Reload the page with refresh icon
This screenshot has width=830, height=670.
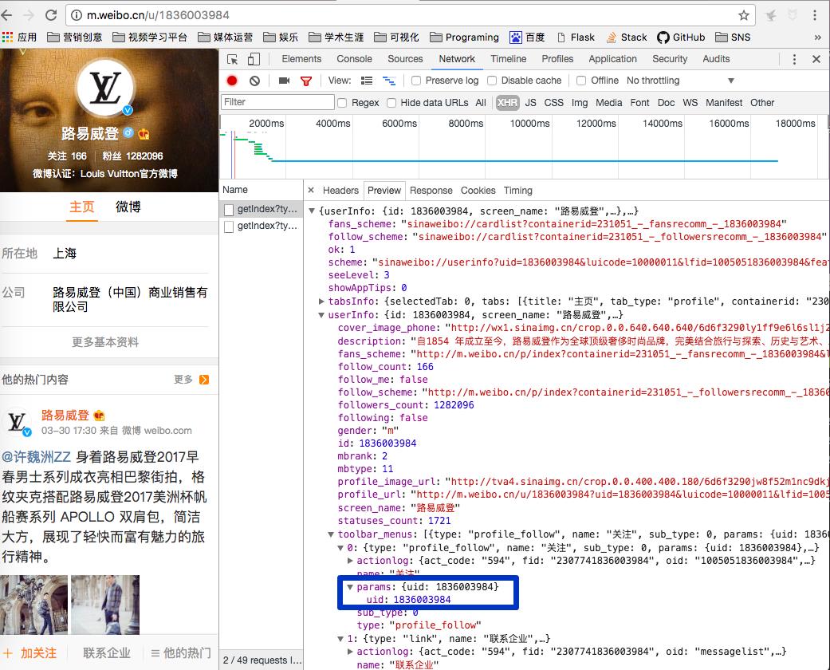[x=51, y=15]
